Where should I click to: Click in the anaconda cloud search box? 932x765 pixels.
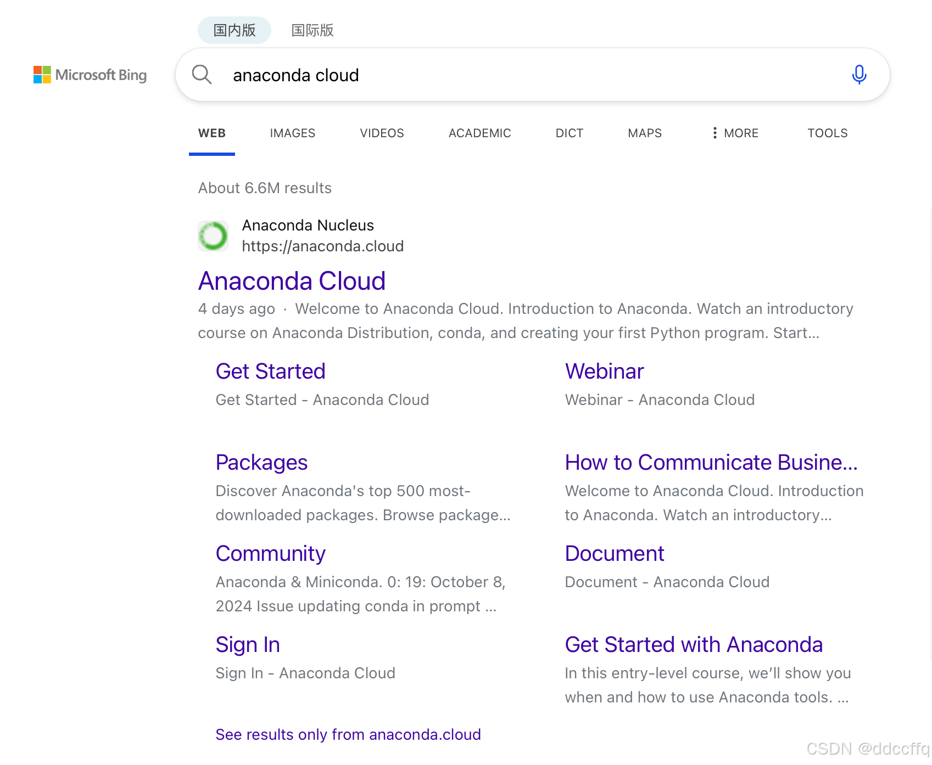point(533,75)
